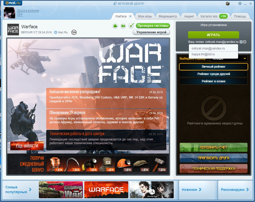Click ТЕХНИЧЕСКАЯ ПОДДЕРЖКА button
Screen dimensions: 255x202
213,168
